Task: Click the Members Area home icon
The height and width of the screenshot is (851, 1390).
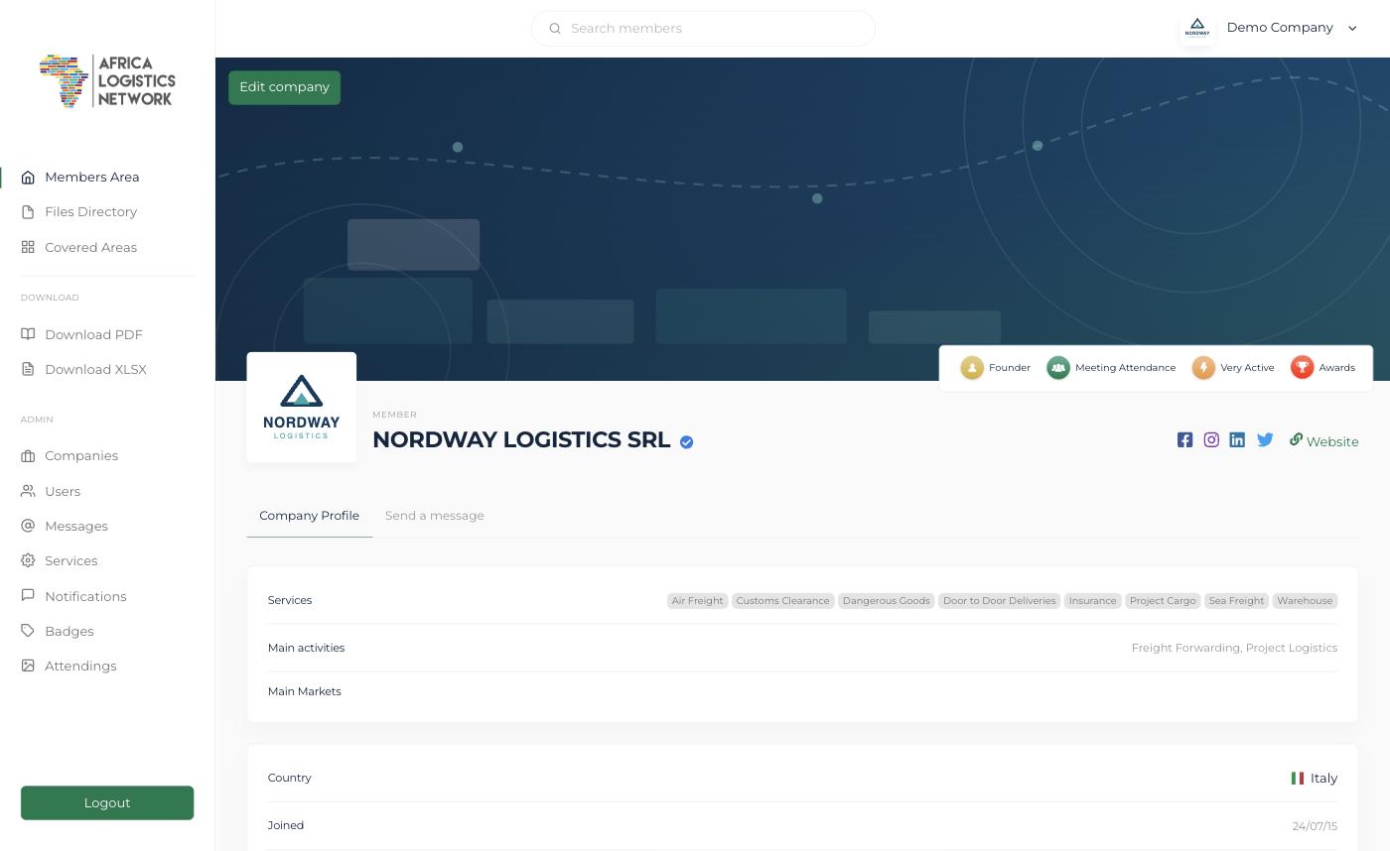Action: point(28,178)
